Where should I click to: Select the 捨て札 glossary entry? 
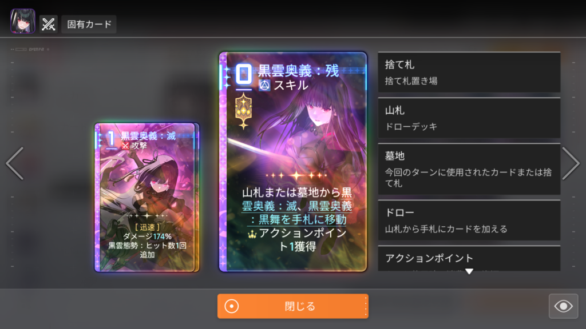469,73
